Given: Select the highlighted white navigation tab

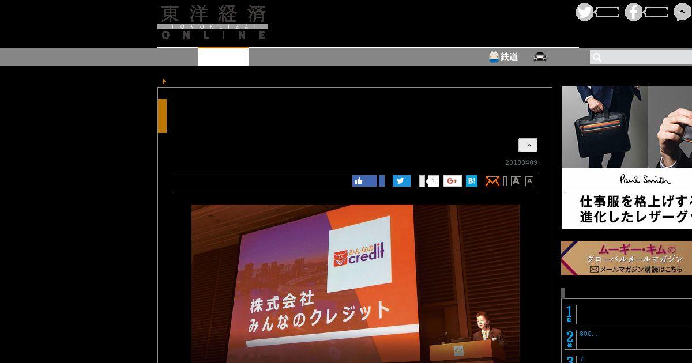Looking at the screenshot, I should [x=223, y=56].
